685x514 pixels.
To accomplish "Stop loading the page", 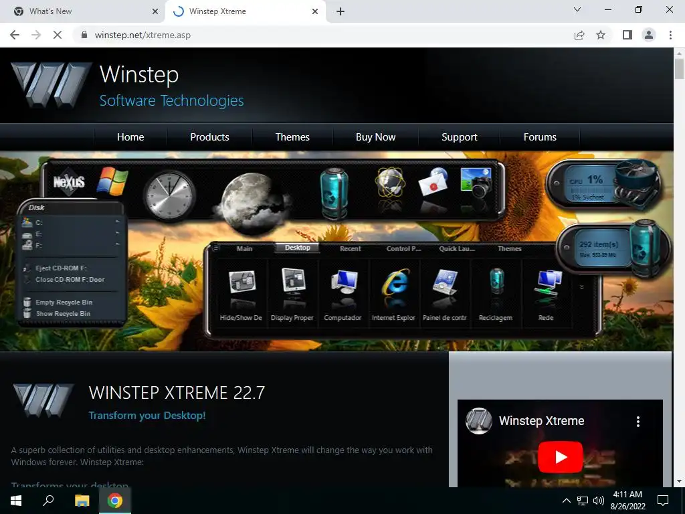I will [x=58, y=35].
